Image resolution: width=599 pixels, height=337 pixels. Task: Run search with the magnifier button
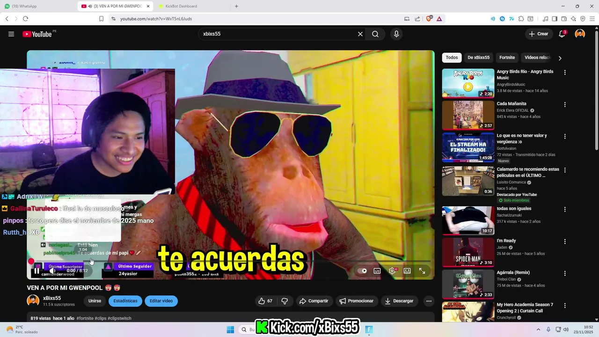[x=375, y=34]
